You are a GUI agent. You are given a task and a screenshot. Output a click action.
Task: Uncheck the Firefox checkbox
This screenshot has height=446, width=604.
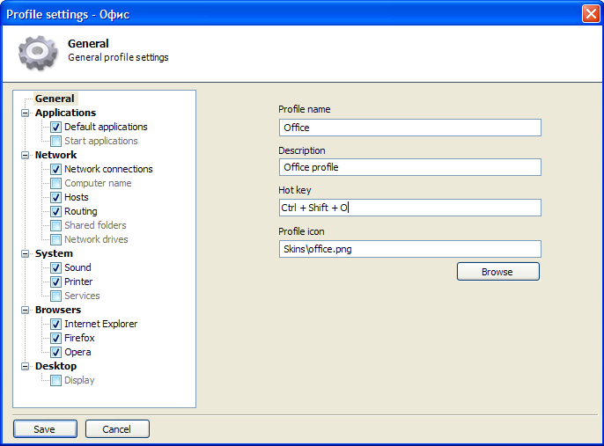coord(55,339)
